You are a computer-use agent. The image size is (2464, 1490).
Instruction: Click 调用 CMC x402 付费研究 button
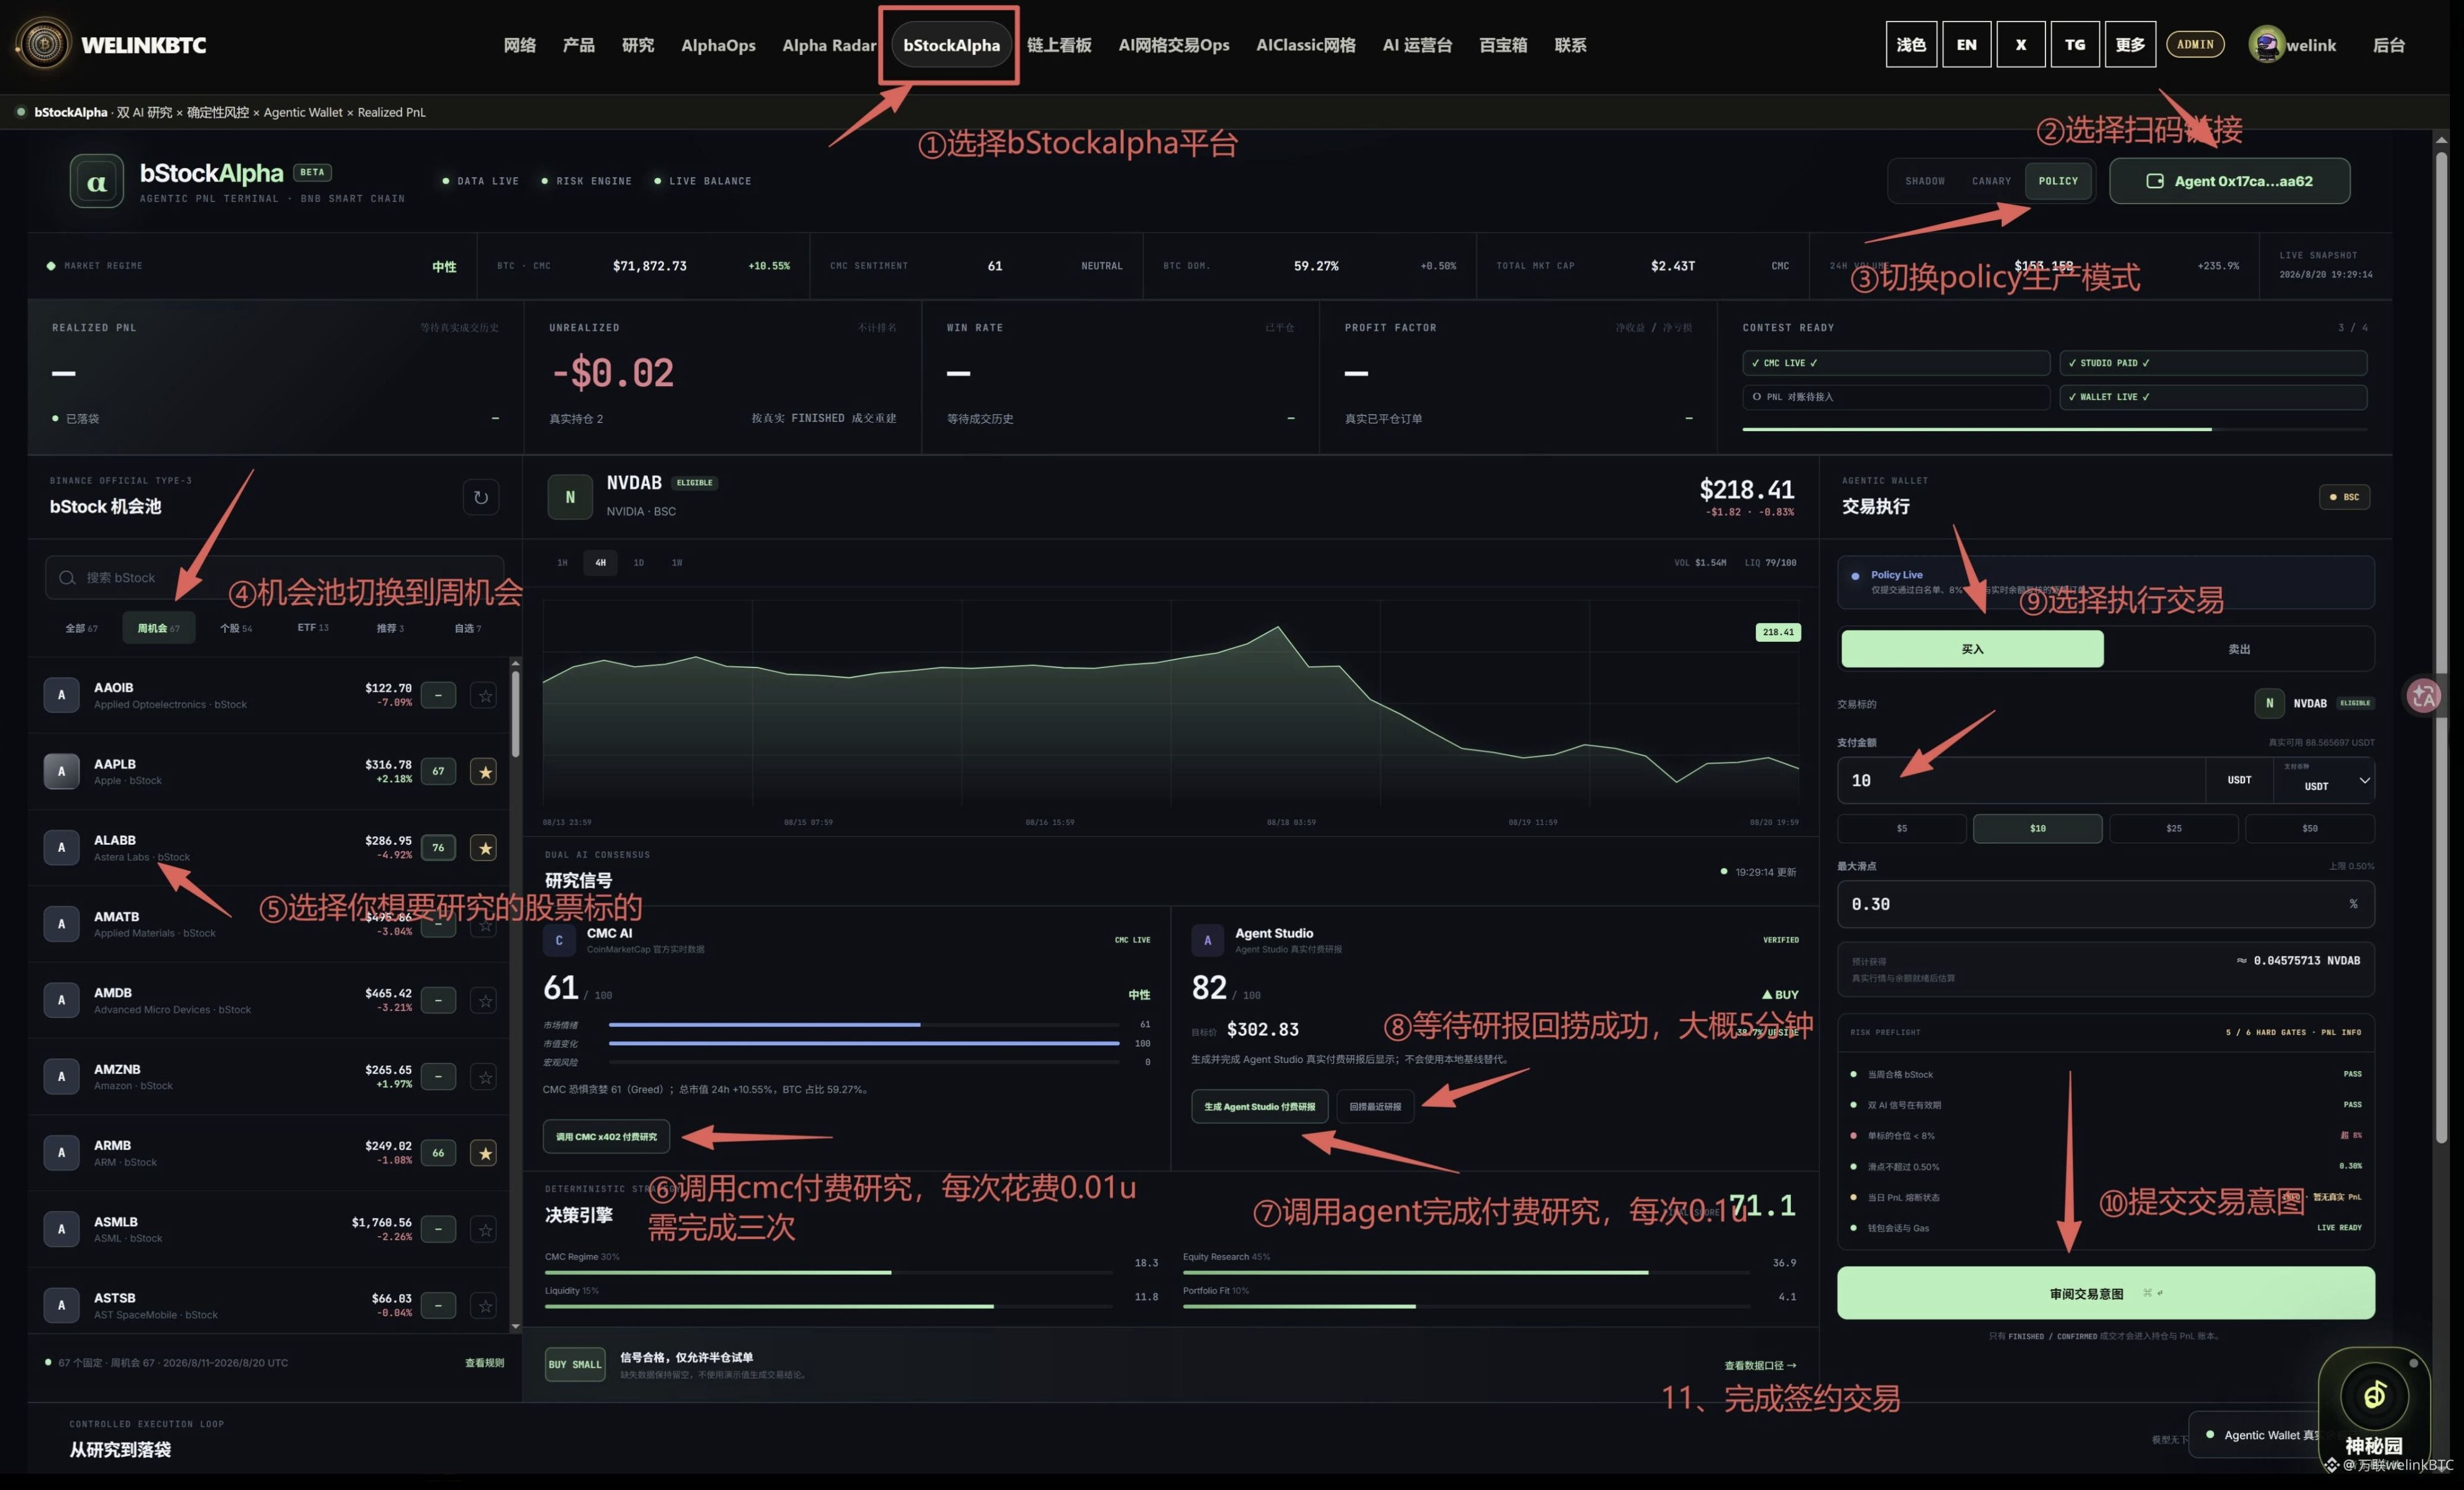(606, 1136)
